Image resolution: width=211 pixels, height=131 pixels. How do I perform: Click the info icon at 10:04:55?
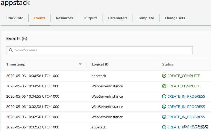[x=164, y=96]
